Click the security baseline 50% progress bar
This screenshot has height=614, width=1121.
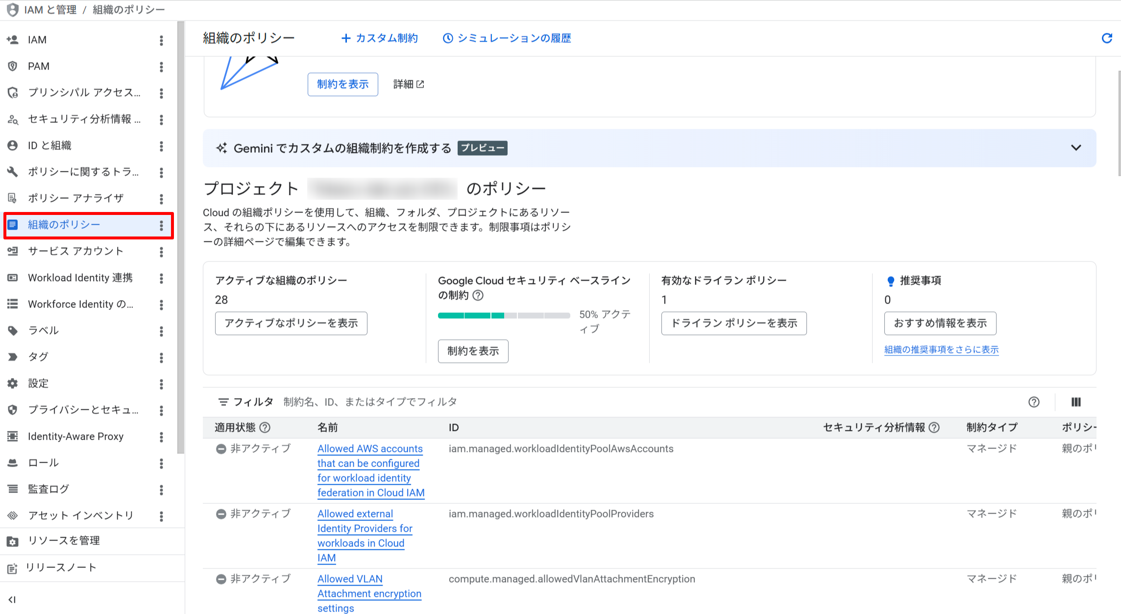point(504,316)
